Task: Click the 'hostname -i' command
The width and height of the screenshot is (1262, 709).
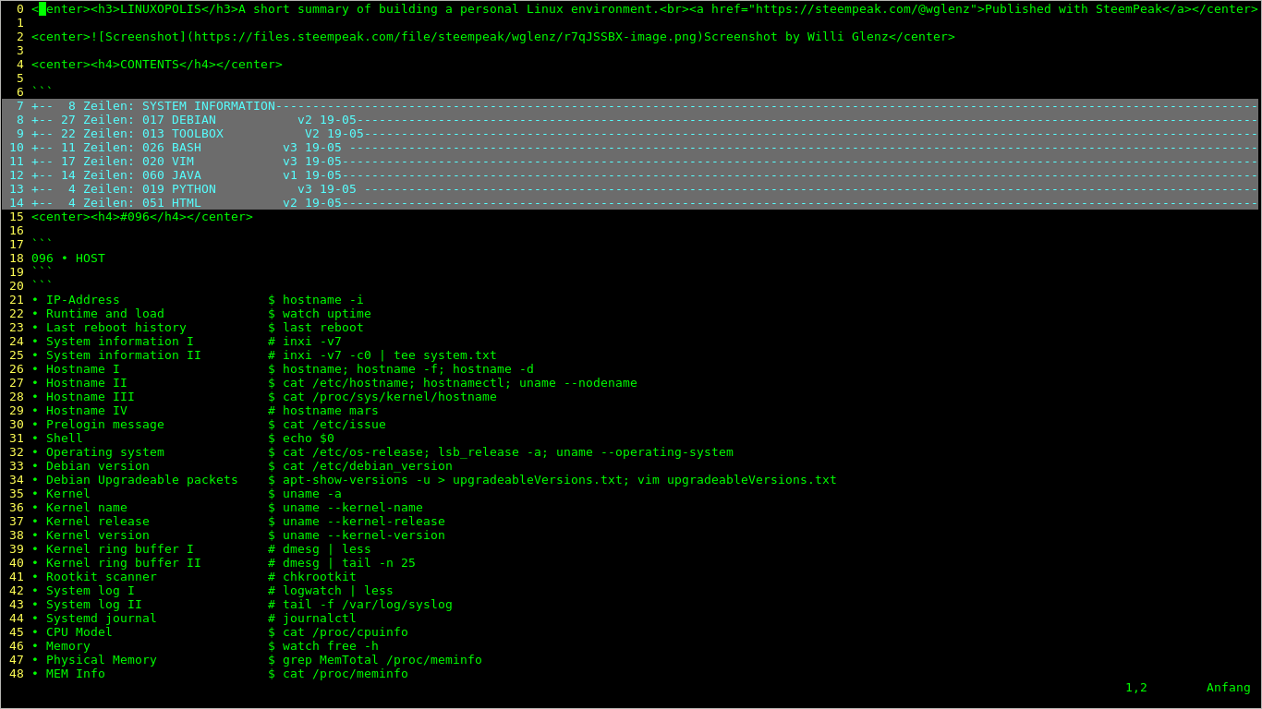Action: pos(323,300)
